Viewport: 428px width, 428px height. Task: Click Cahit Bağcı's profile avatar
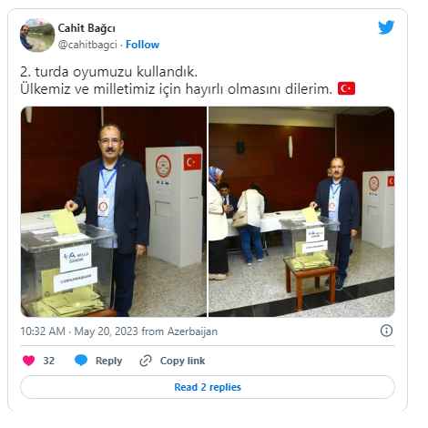tap(37, 35)
